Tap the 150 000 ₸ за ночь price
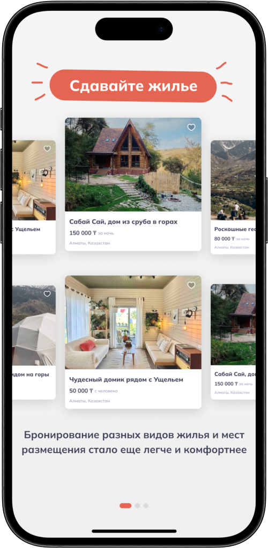 tap(91, 233)
